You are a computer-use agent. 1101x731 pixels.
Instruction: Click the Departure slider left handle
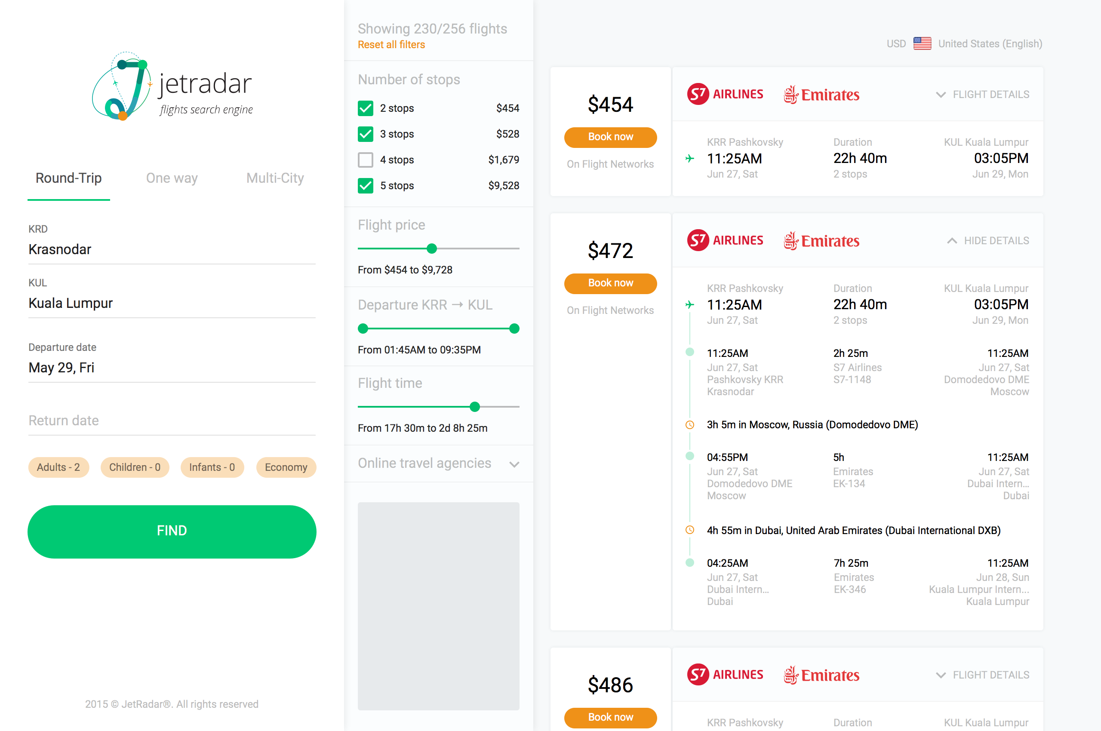click(363, 329)
